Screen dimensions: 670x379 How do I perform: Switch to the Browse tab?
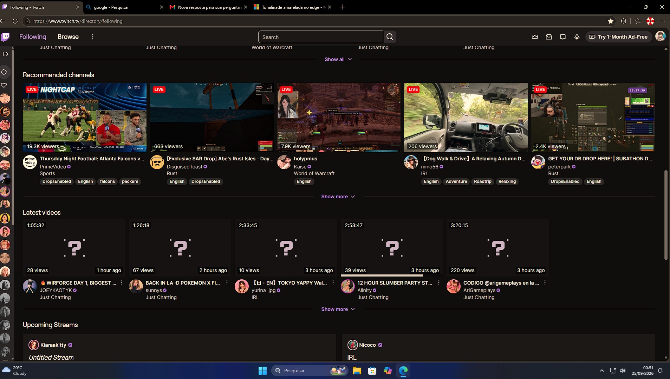point(68,37)
